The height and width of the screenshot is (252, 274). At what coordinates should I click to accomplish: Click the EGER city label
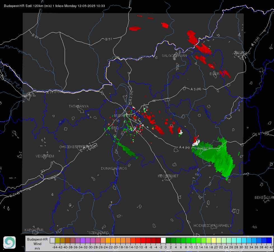pyautogui.click(x=214, y=74)
